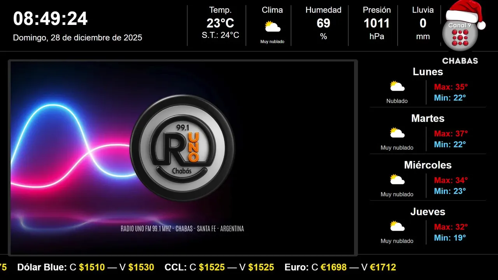
Task: Click the Dólar Blue ticker label
Action: click(x=42, y=268)
